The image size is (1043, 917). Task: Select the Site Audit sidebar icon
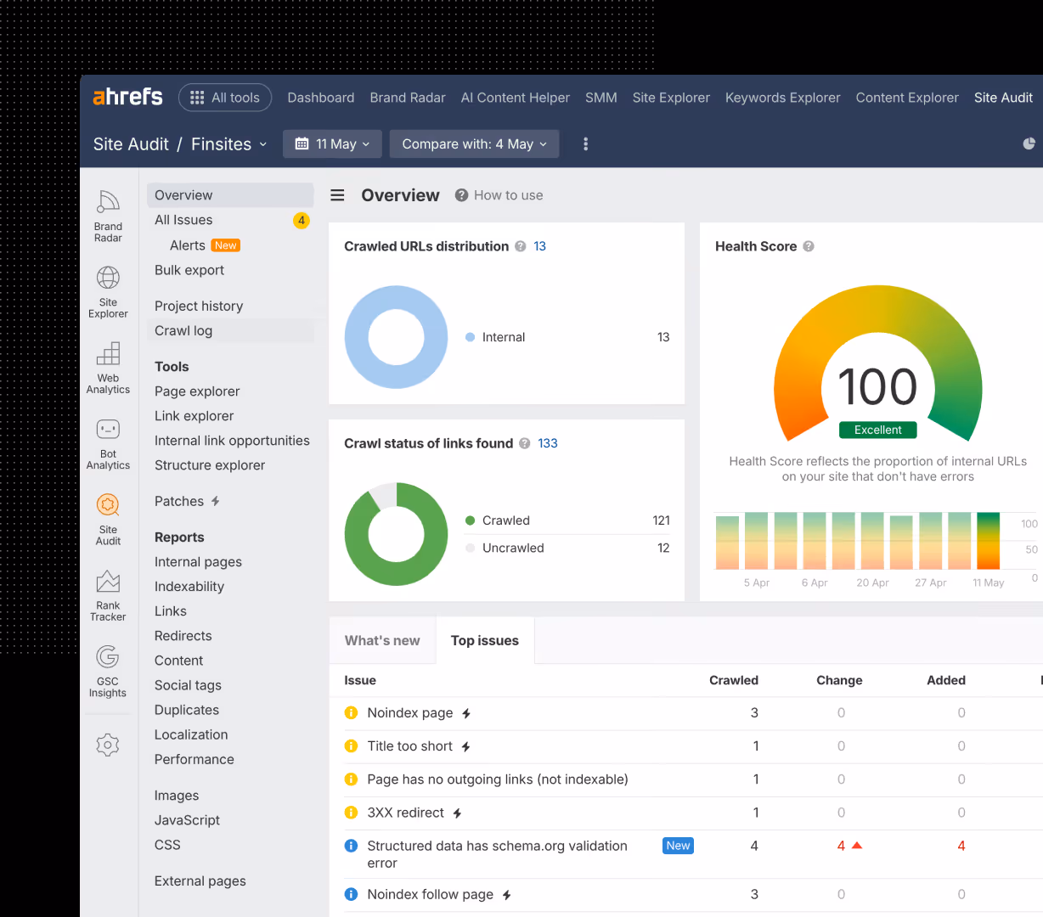tap(108, 519)
